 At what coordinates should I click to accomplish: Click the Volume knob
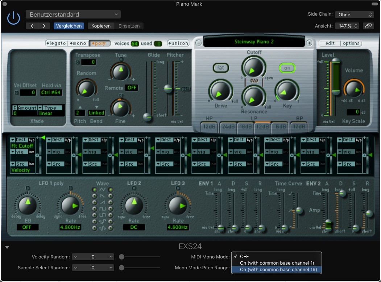(x=353, y=88)
